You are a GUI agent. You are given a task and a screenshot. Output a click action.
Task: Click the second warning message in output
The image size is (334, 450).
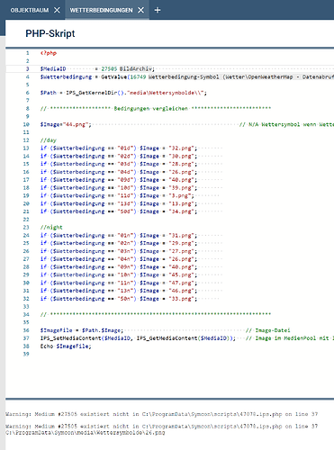coord(161,426)
